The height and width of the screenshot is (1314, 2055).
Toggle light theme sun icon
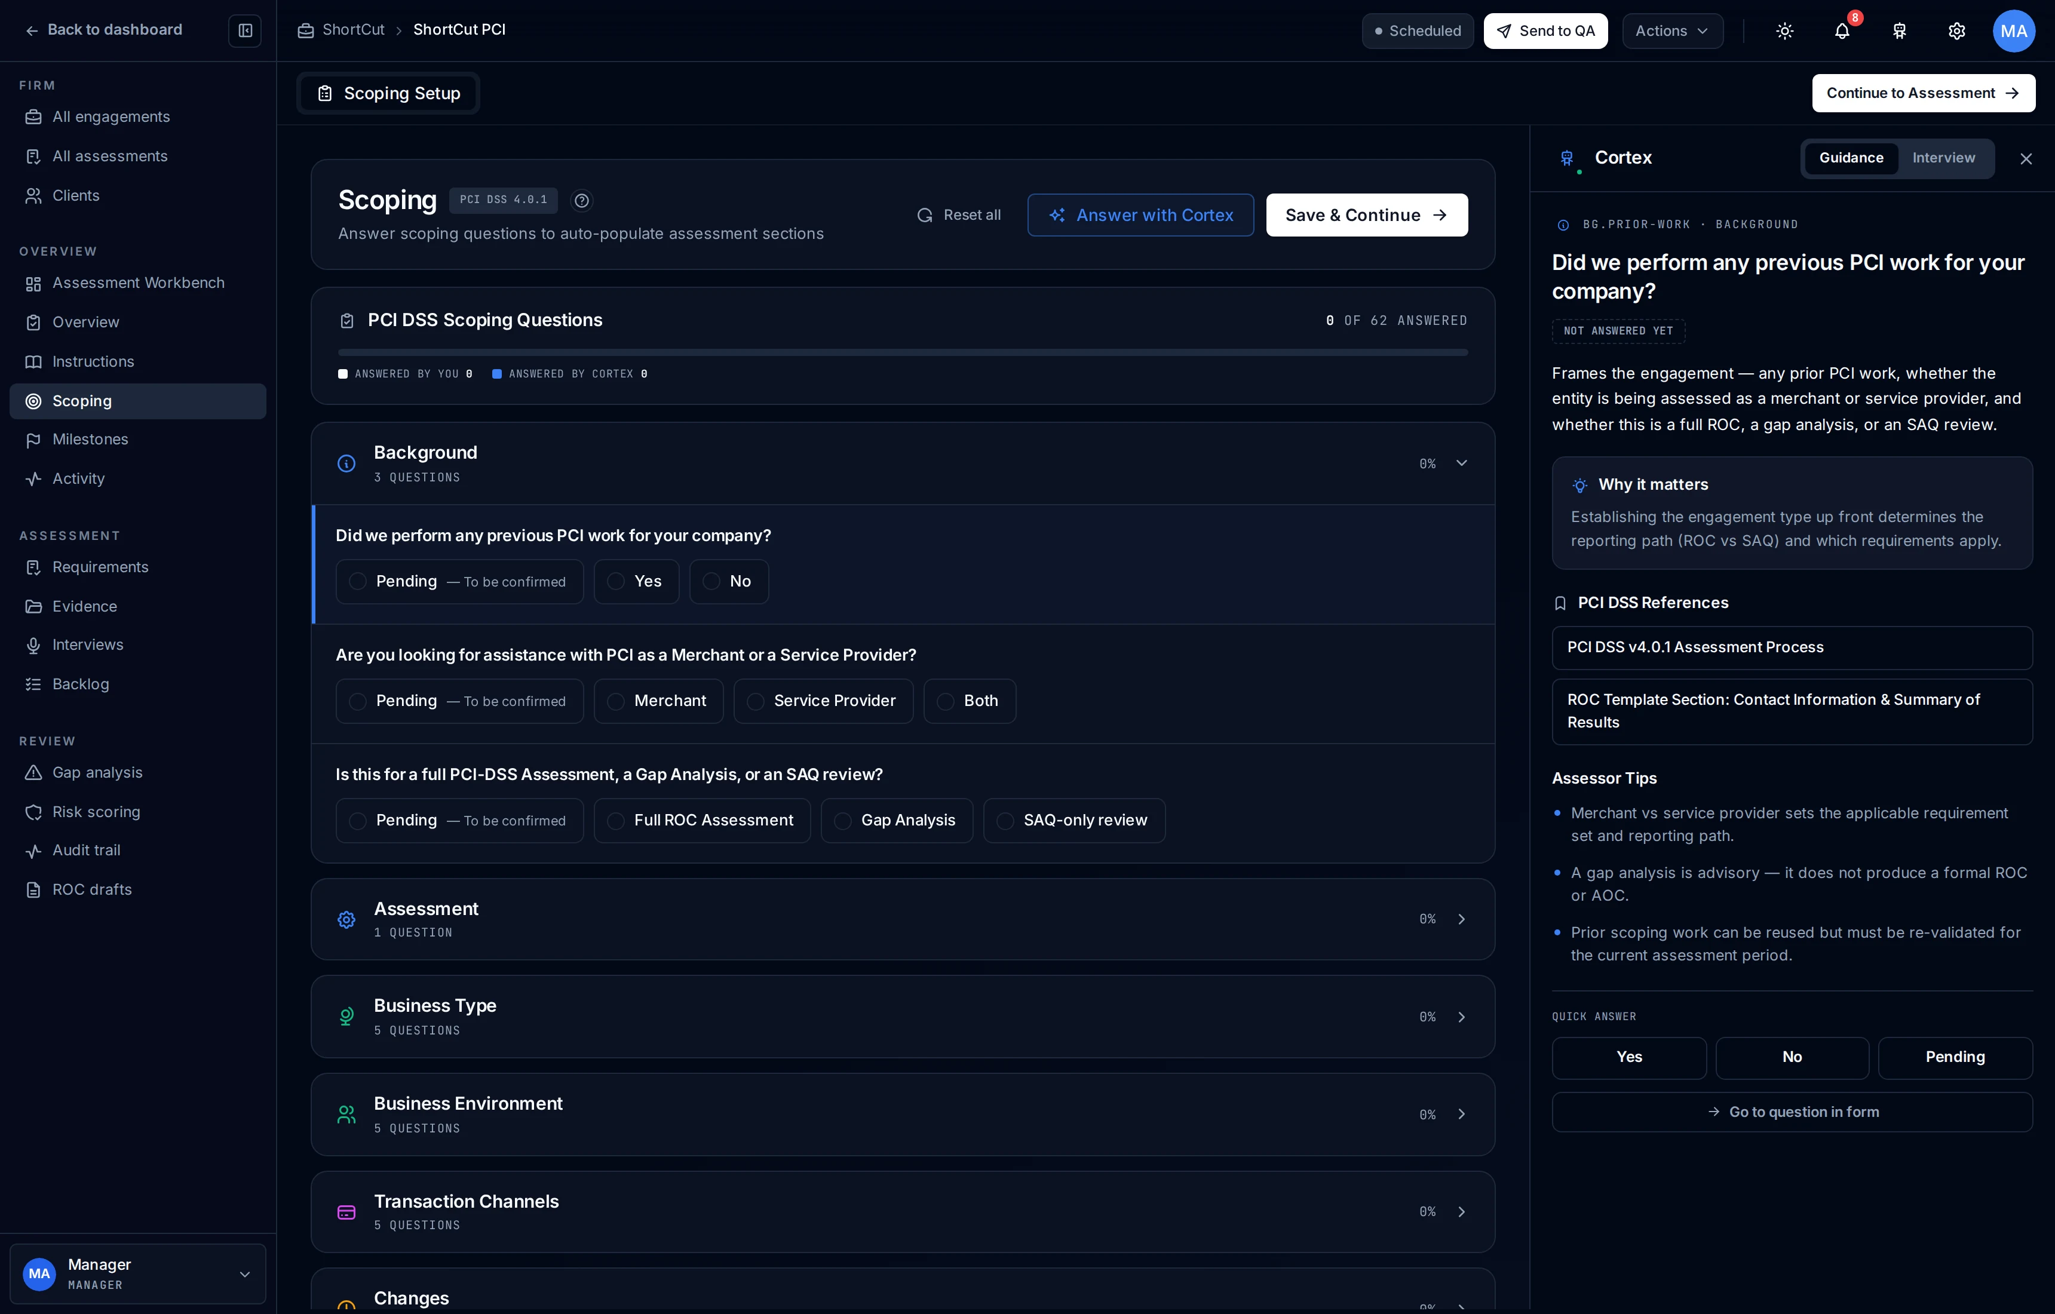[1784, 30]
